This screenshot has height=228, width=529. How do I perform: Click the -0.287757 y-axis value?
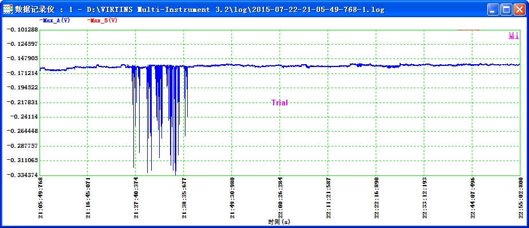coord(22,146)
